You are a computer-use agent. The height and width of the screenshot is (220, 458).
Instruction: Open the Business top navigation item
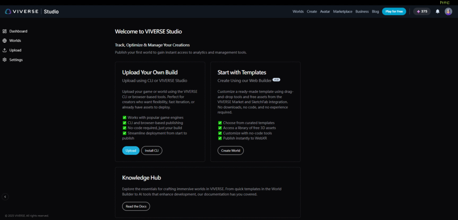pos(362,12)
